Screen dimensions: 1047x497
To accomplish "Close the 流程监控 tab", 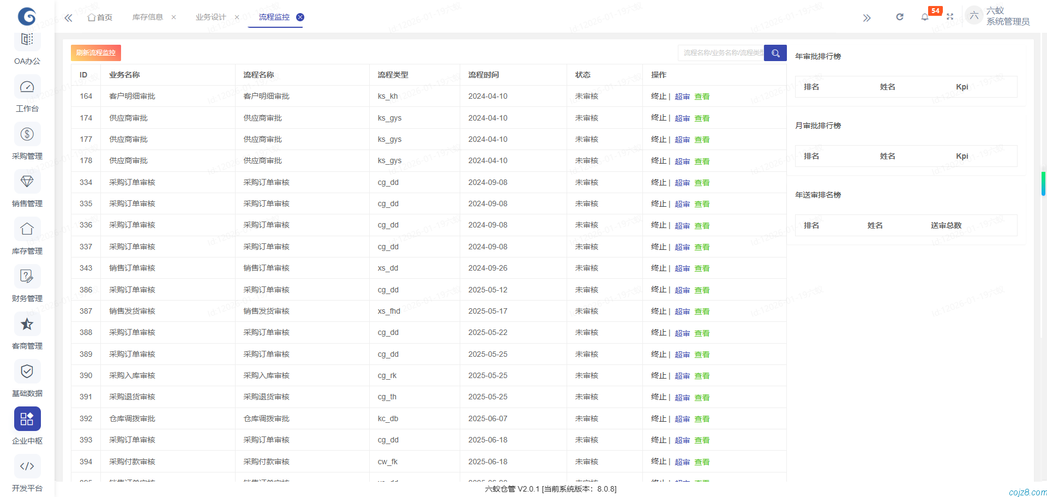I will tap(300, 17).
